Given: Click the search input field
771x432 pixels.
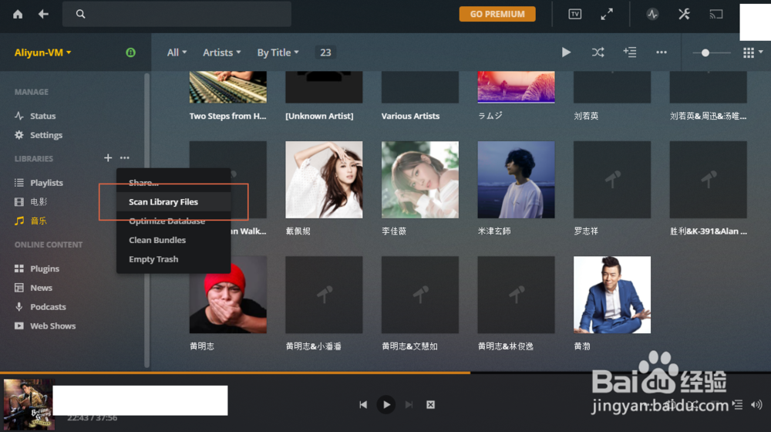Looking at the screenshot, I should (177, 14).
